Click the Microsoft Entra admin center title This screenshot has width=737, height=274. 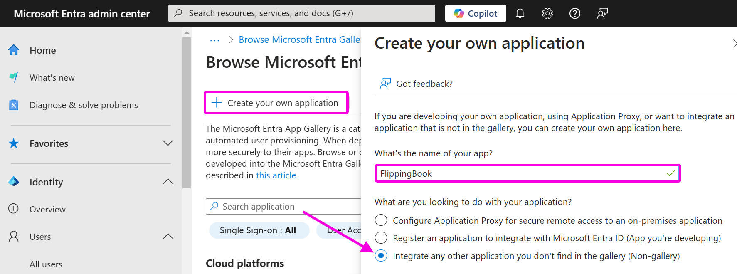point(82,14)
